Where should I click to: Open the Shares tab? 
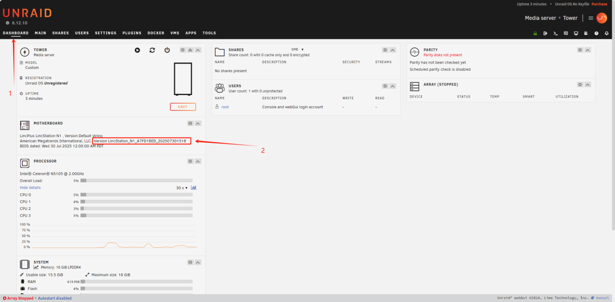[x=61, y=33]
